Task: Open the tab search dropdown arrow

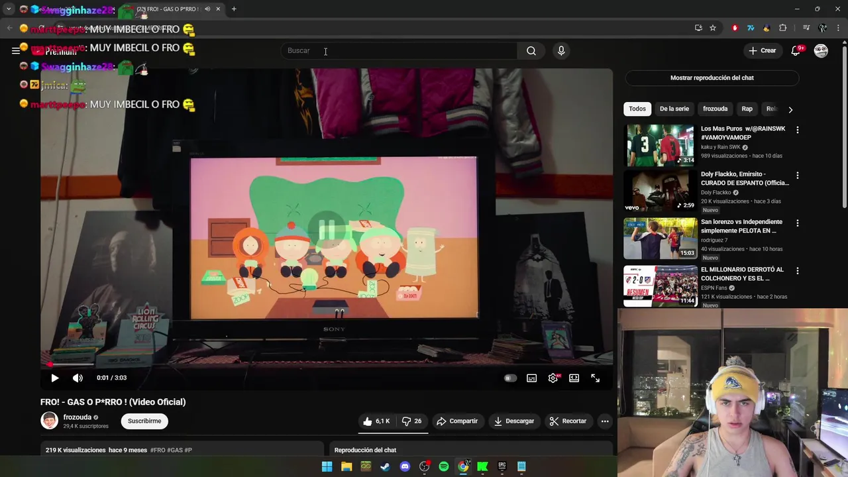Action: pos(9,9)
